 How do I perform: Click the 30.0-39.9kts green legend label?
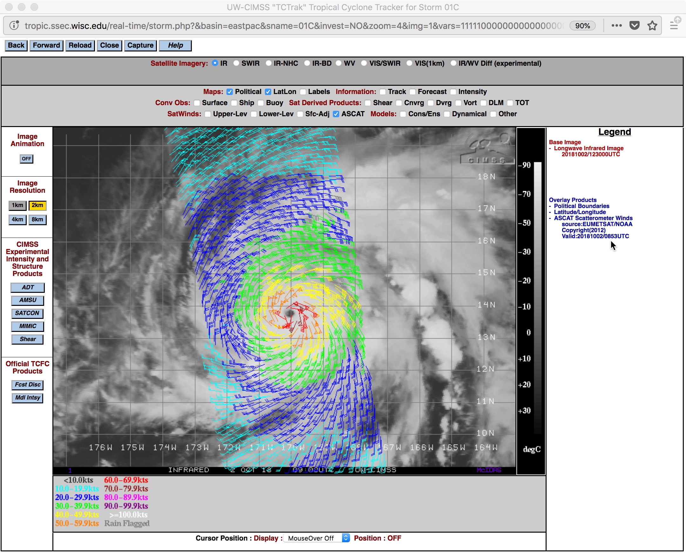(x=77, y=506)
